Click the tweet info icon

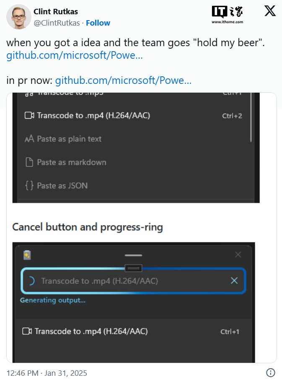tap(270, 372)
